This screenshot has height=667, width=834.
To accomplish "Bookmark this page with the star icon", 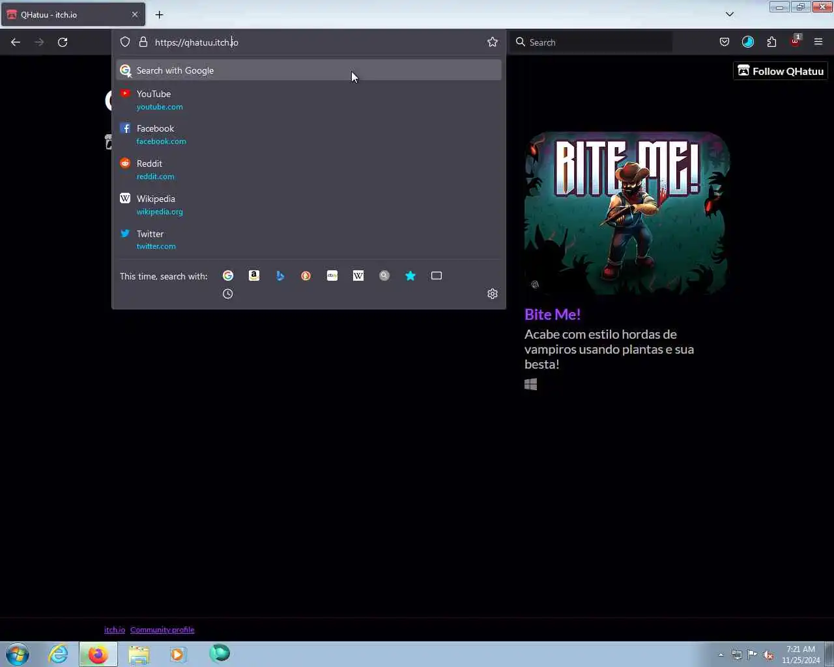I will 493,42.
